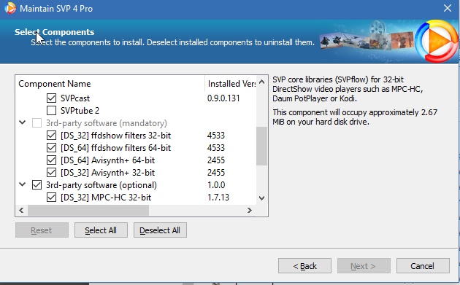
Task: Click the horizontal scrollbar thumb
Action: coord(88,211)
